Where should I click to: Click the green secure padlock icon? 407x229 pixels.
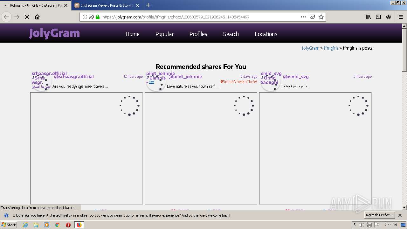tap(98, 17)
